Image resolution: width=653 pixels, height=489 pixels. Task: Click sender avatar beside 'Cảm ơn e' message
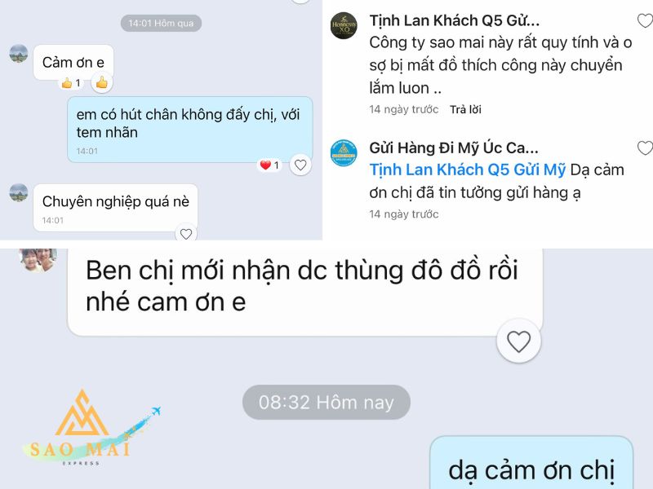click(19, 54)
